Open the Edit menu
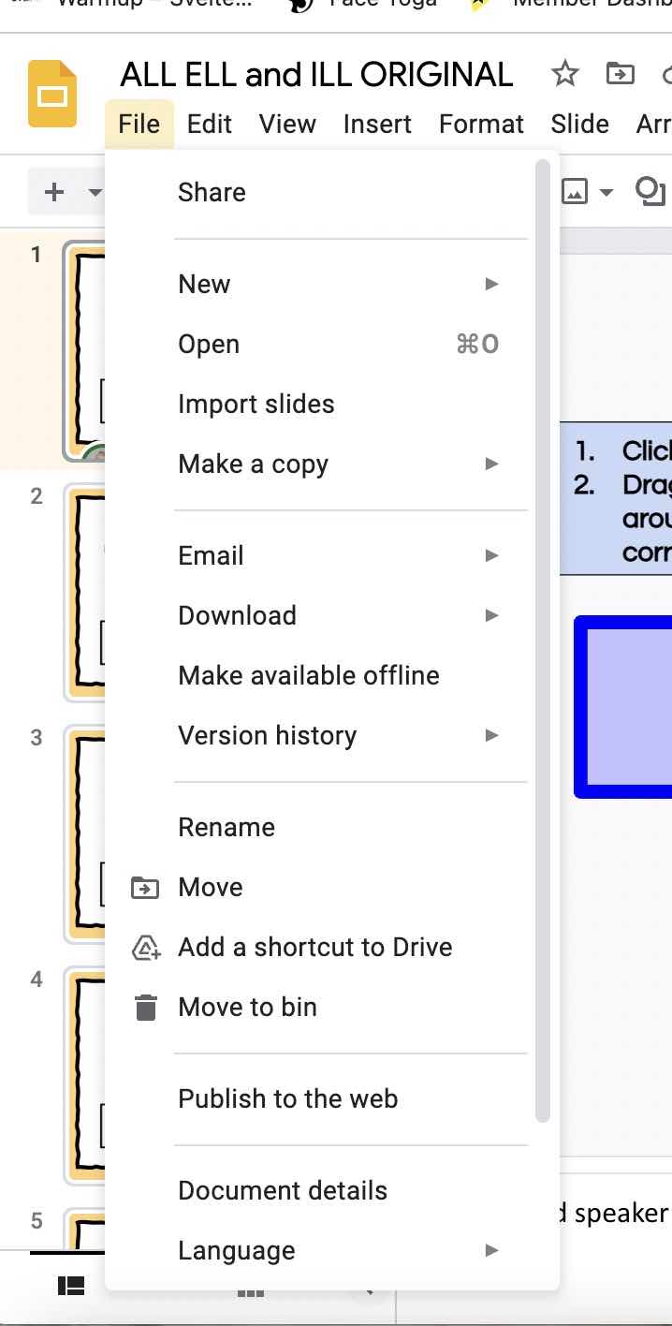Screen dimensions: 672x1326 point(210,124)
